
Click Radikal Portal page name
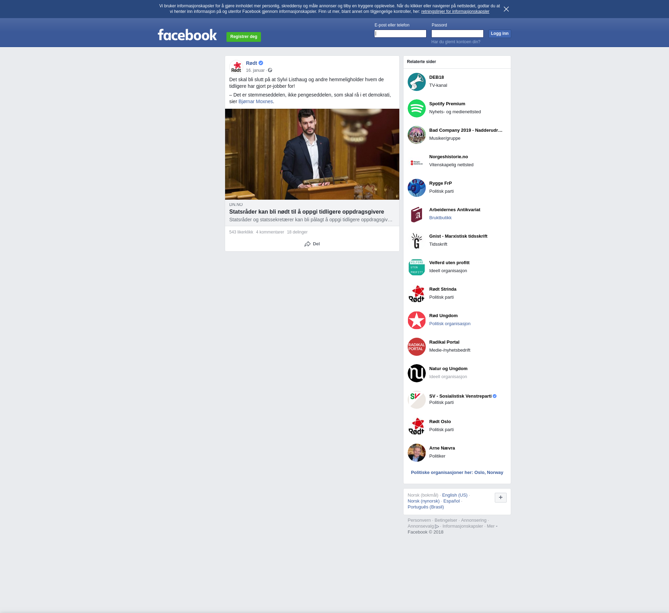444,342
